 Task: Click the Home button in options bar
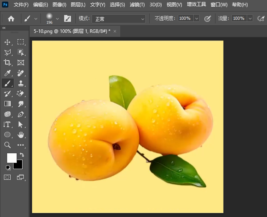[x=11, y=19]
